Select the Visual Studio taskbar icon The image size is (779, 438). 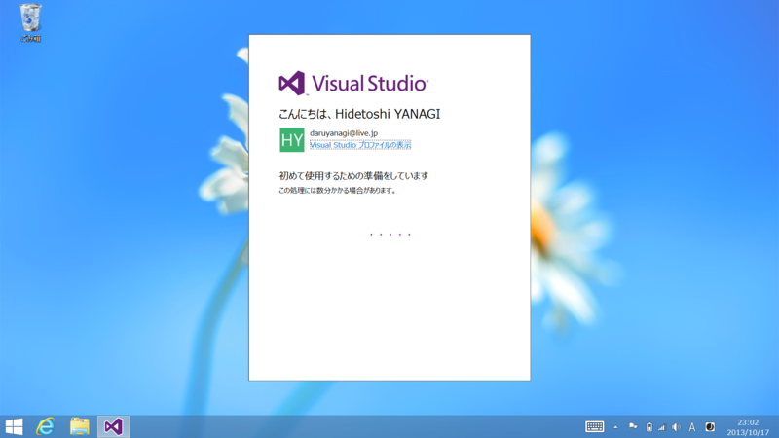(x=113, y=426)
